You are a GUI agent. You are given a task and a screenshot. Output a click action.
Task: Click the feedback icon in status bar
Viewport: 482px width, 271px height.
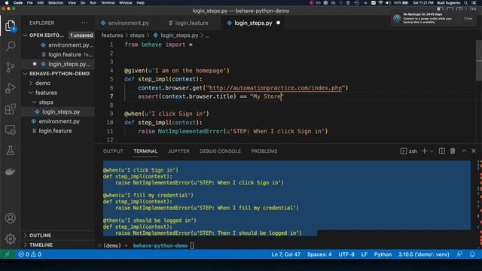(459, 254)
